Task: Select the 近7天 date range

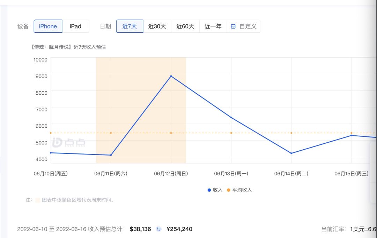Action: point(130,26)
